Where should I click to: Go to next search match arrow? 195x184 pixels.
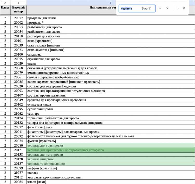click(167, 8)
